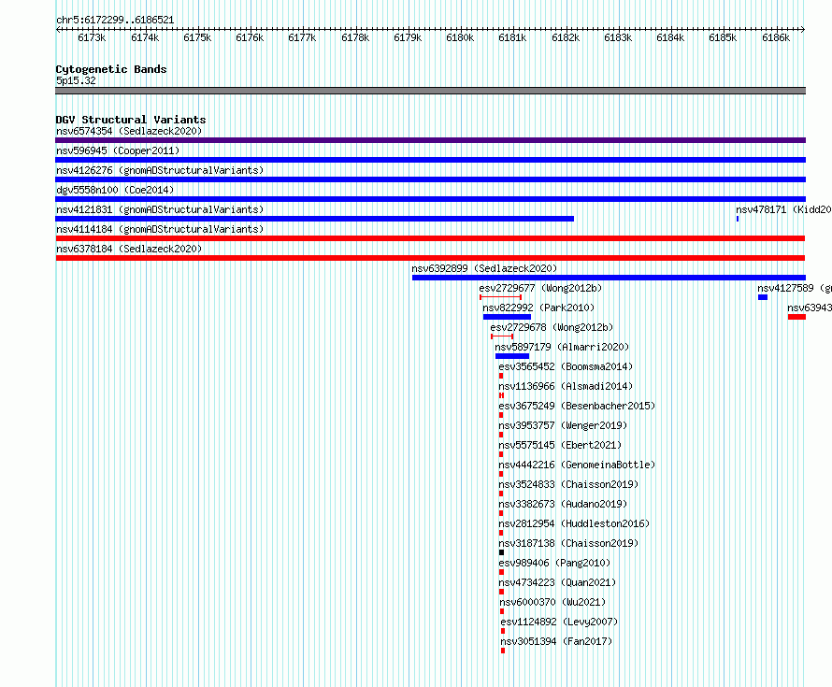
Task: Open nsv3524833 (Chaisson2019) label
Action: [x=568, y=484]
